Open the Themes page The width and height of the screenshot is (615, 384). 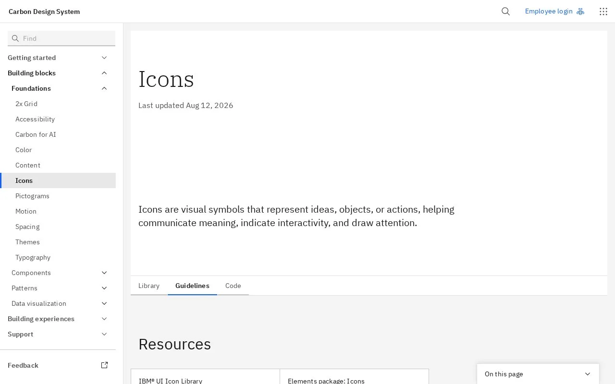tap(58, 242)
